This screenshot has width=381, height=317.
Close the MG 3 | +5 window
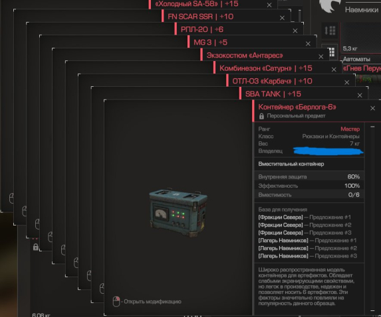(308, 44)
